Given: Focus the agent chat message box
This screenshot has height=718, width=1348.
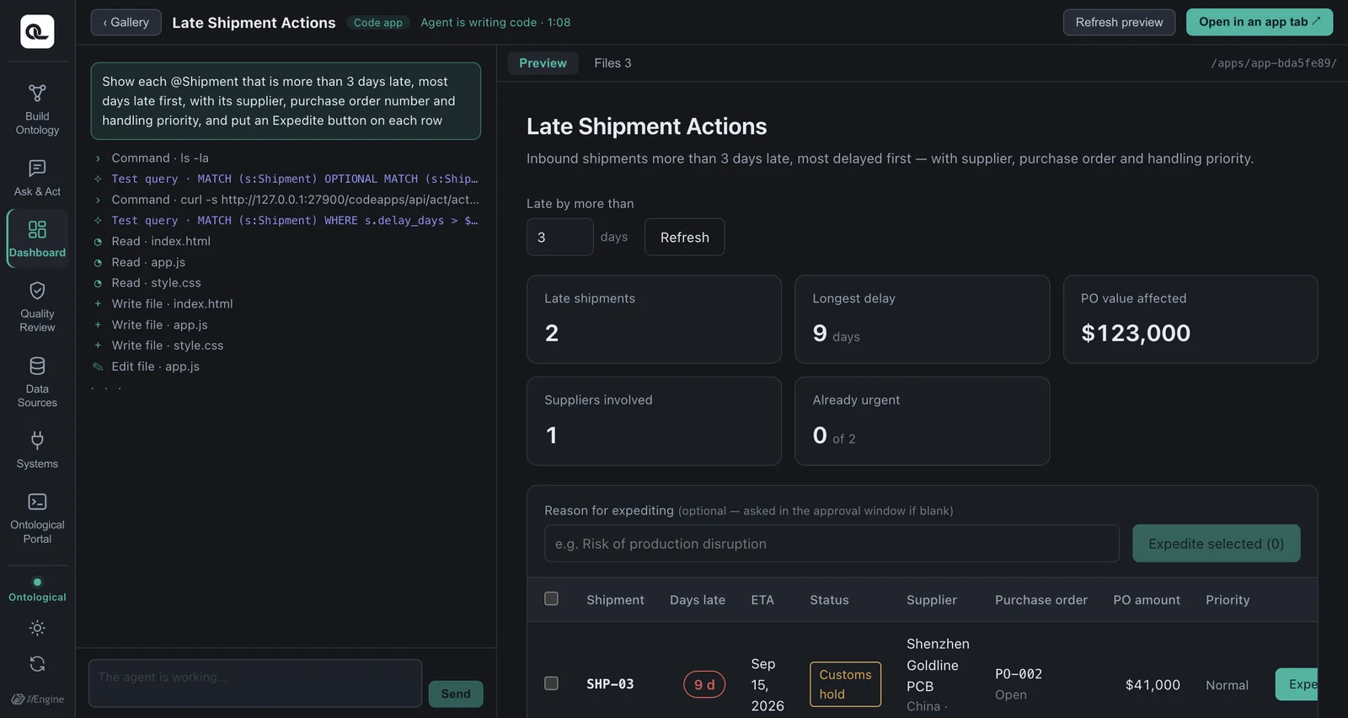Looking at the screenshot, I should click(255, 683).
